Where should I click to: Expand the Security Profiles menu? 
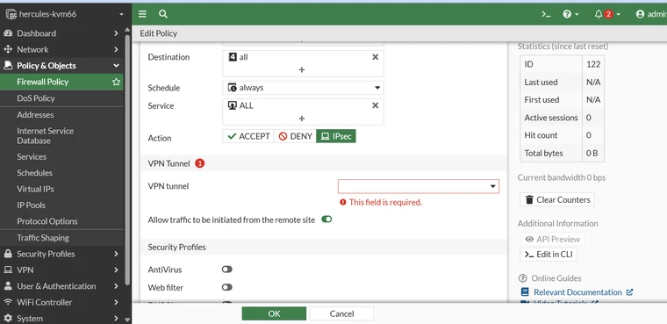116,254
